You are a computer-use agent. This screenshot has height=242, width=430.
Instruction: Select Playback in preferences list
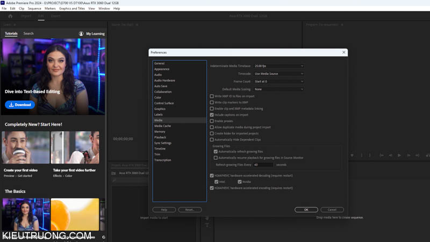coord(180,137)
